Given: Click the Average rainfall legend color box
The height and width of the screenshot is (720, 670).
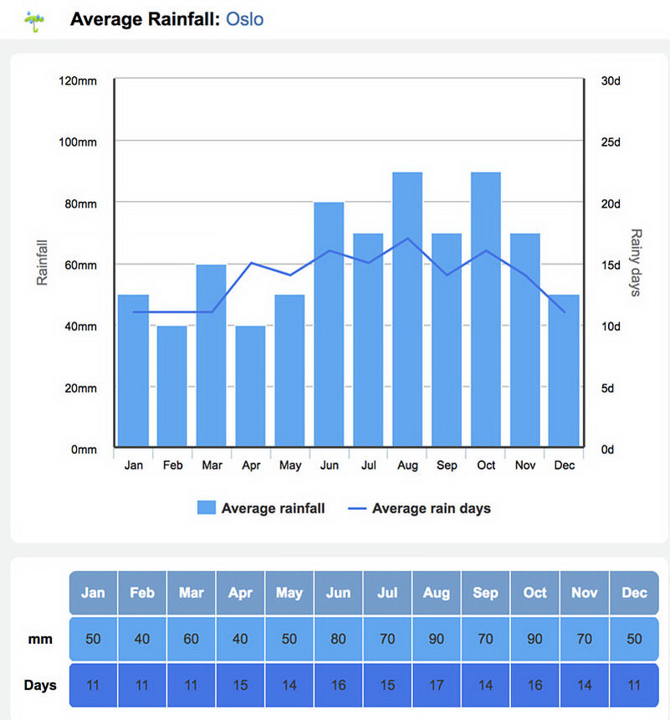Looking at the screenshot, I should [x=207, y=507].
